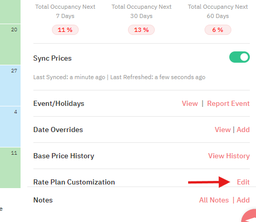View the Date Overrides list

pos(223,129)
